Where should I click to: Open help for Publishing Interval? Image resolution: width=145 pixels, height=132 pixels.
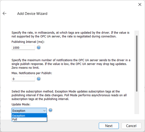pyautogui.click(x=39, y=48)
